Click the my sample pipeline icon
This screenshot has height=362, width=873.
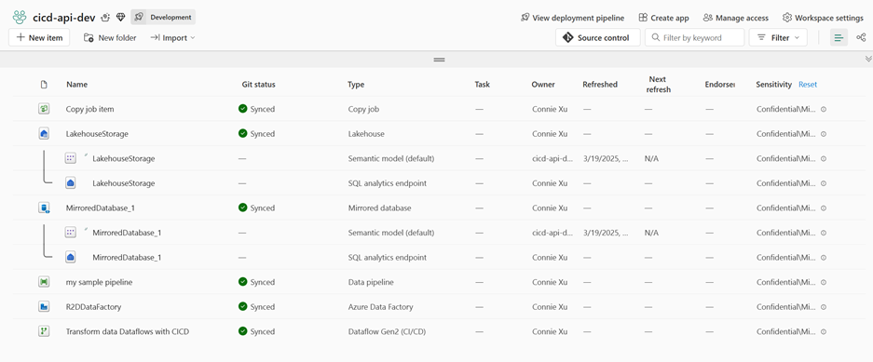click(44, 282)
